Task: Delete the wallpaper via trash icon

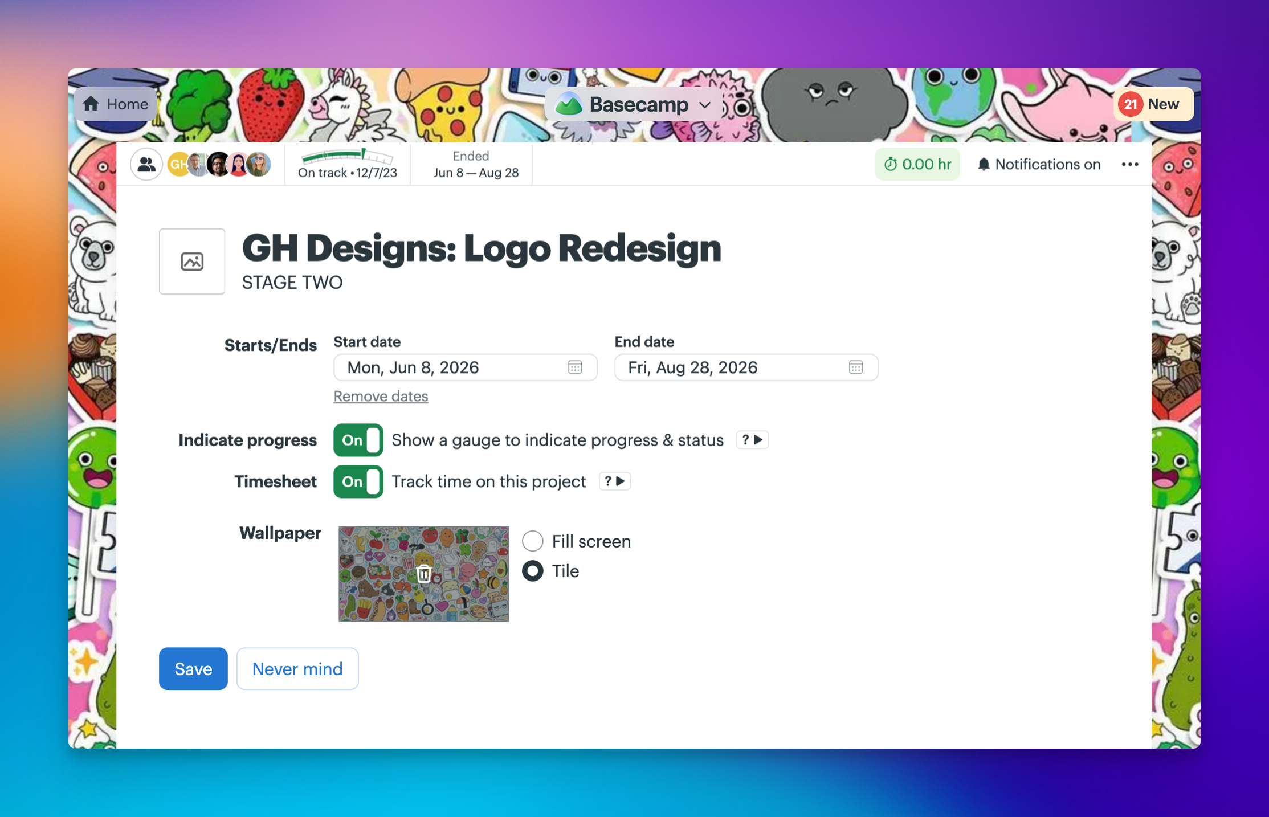Action: click(423, 573)
